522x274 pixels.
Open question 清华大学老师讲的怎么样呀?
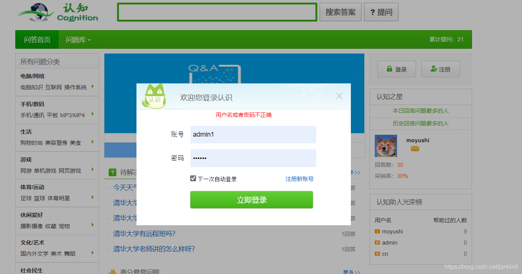[154, 249]
